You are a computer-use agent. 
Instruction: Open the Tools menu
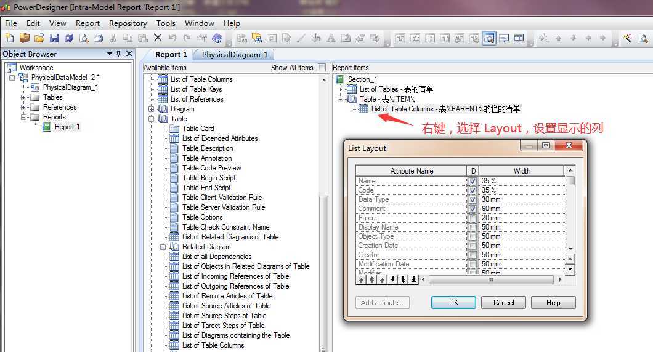click(x=166, y=23)
